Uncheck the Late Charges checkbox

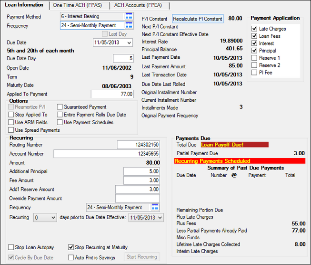(254, 29)
